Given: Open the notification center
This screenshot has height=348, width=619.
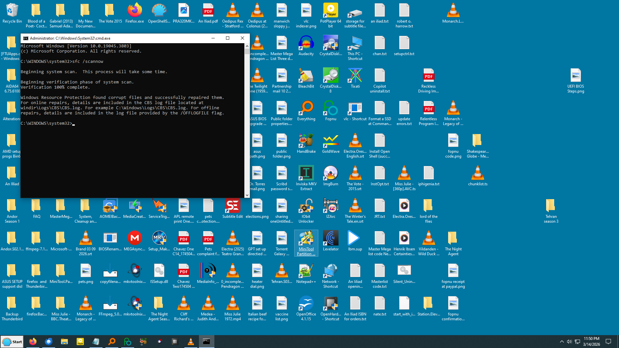Looking at the screenshot, I should click(x=608, y=342).
